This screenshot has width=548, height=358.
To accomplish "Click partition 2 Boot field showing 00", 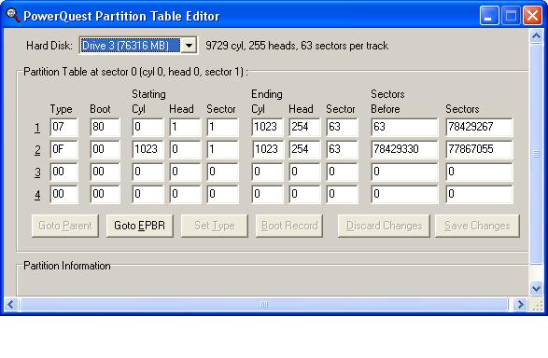I will 105,149.
